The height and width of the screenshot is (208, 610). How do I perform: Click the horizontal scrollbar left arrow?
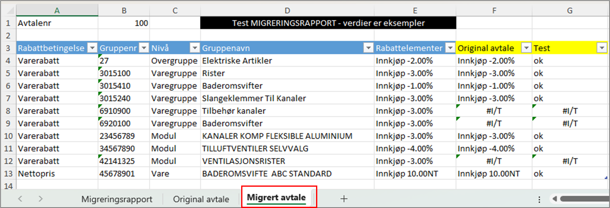coord(555,199)
